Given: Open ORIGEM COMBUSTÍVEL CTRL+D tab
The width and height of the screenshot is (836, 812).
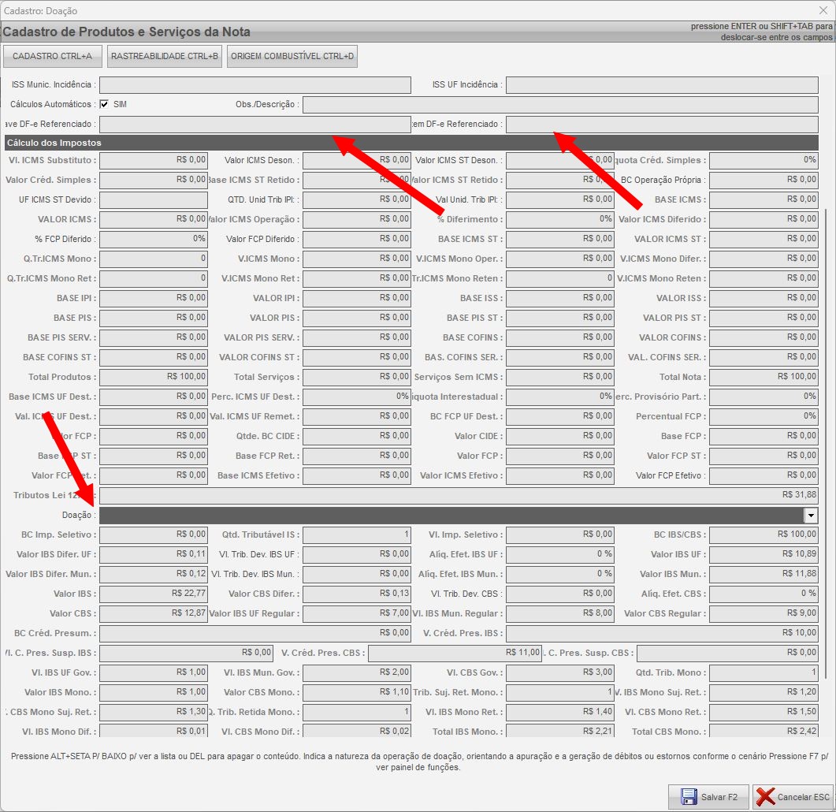Looking at the screenshot, I should tap(292, 56).
